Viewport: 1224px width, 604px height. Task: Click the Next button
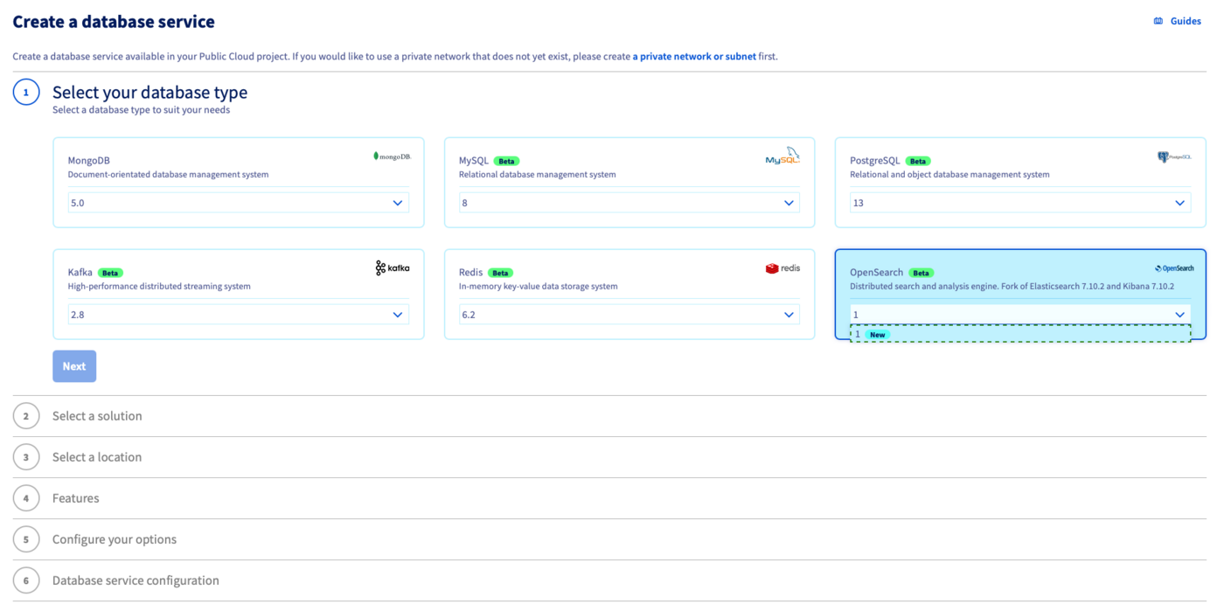pos(74,365)
